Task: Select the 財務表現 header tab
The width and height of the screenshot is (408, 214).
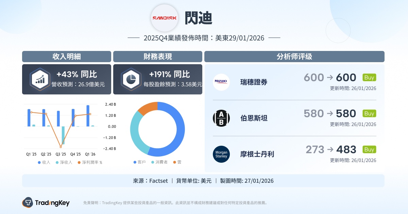Action: [158, 56]
